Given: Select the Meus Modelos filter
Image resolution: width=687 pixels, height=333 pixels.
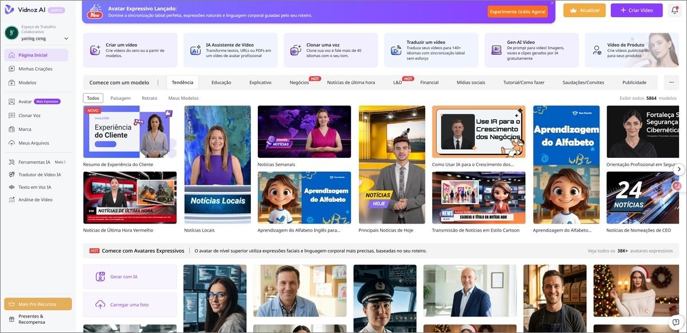Looking at the screenshot, I should [x=183, y=98].
